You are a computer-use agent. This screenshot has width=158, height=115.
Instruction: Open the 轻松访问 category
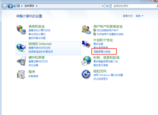click(100, 71)
